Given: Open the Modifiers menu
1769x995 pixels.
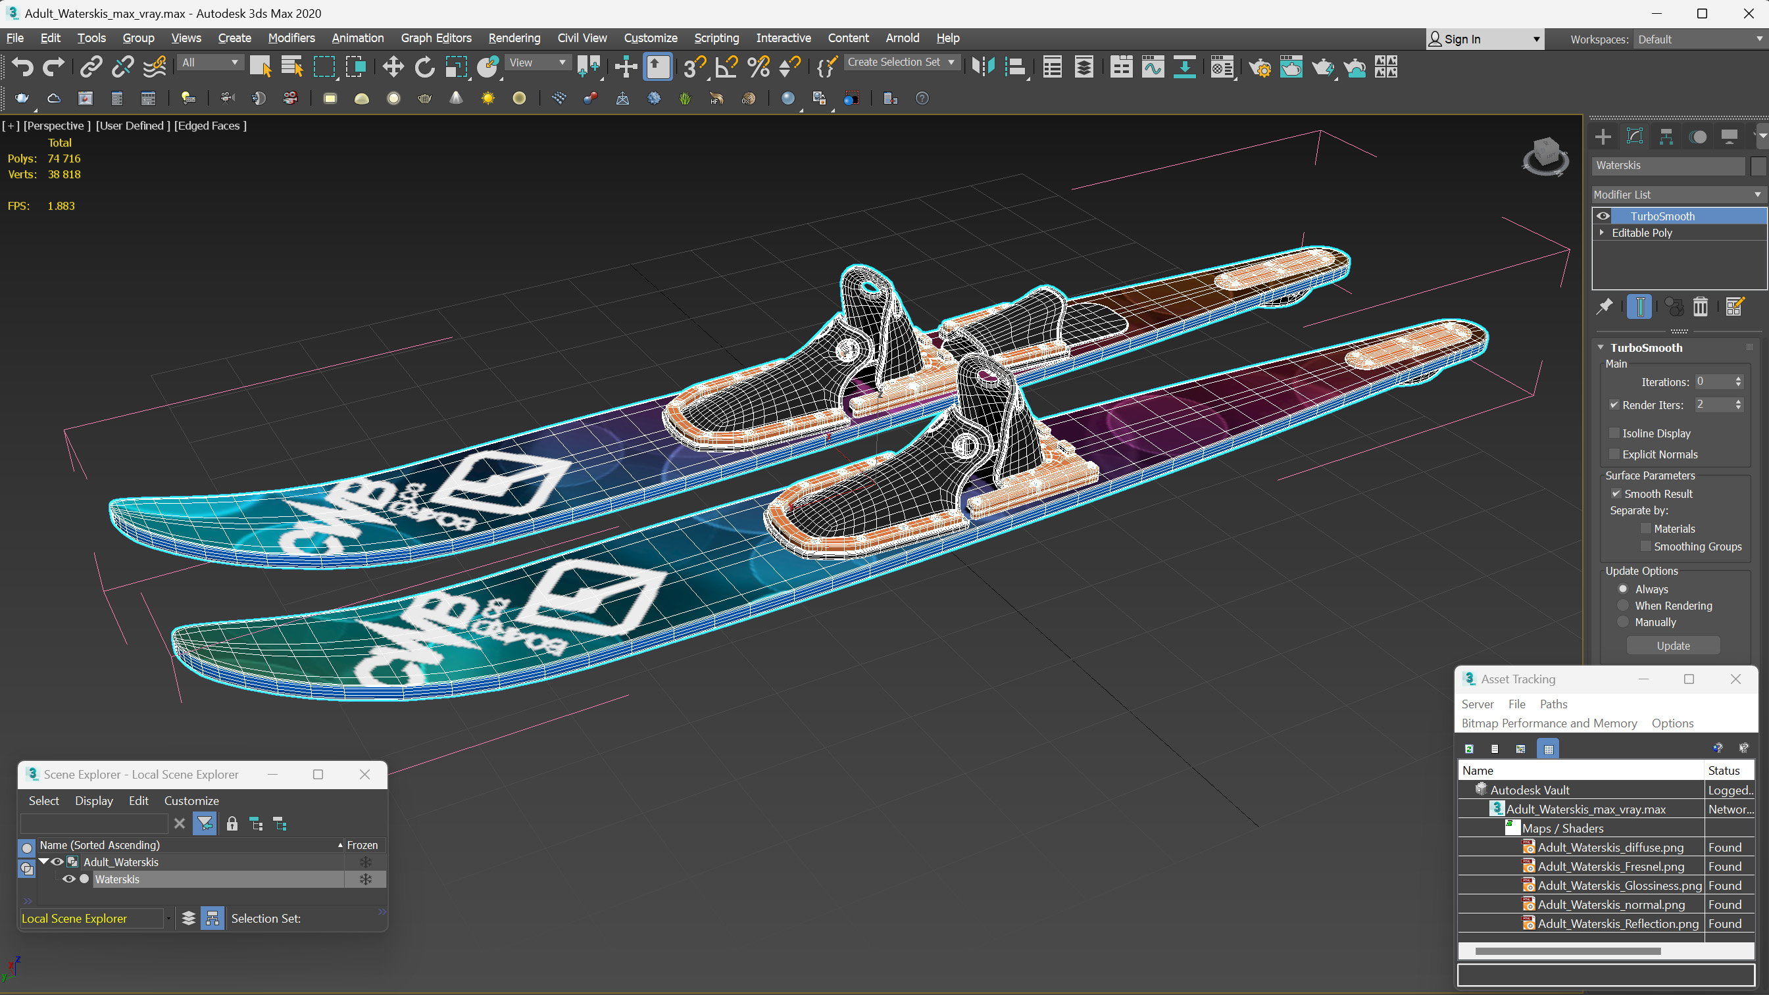Looking at the screenshot, I should pos(291,37).
